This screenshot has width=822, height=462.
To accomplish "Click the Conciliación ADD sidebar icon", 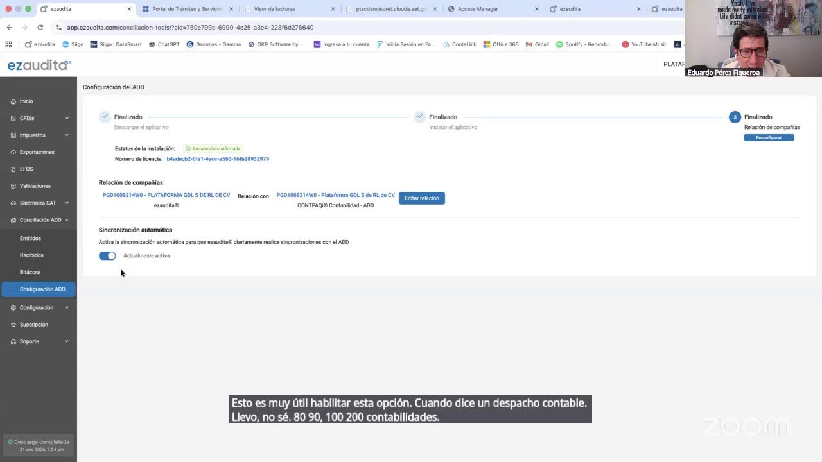I will pyautogui.click(x=13, y=220).
